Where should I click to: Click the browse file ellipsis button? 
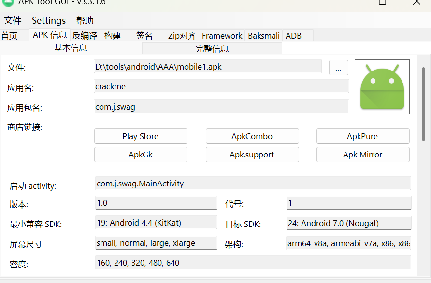(x=338, y=67)
